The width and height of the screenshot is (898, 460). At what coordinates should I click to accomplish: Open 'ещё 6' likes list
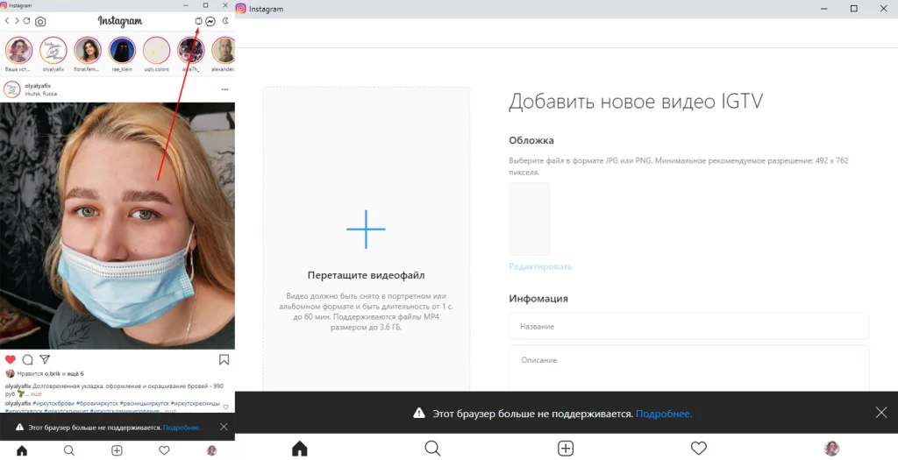(x=76, y=373)
